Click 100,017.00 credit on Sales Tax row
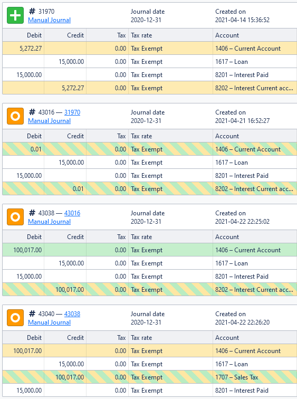The width and height of the screenshot is (297, 399). coord(65,377)
